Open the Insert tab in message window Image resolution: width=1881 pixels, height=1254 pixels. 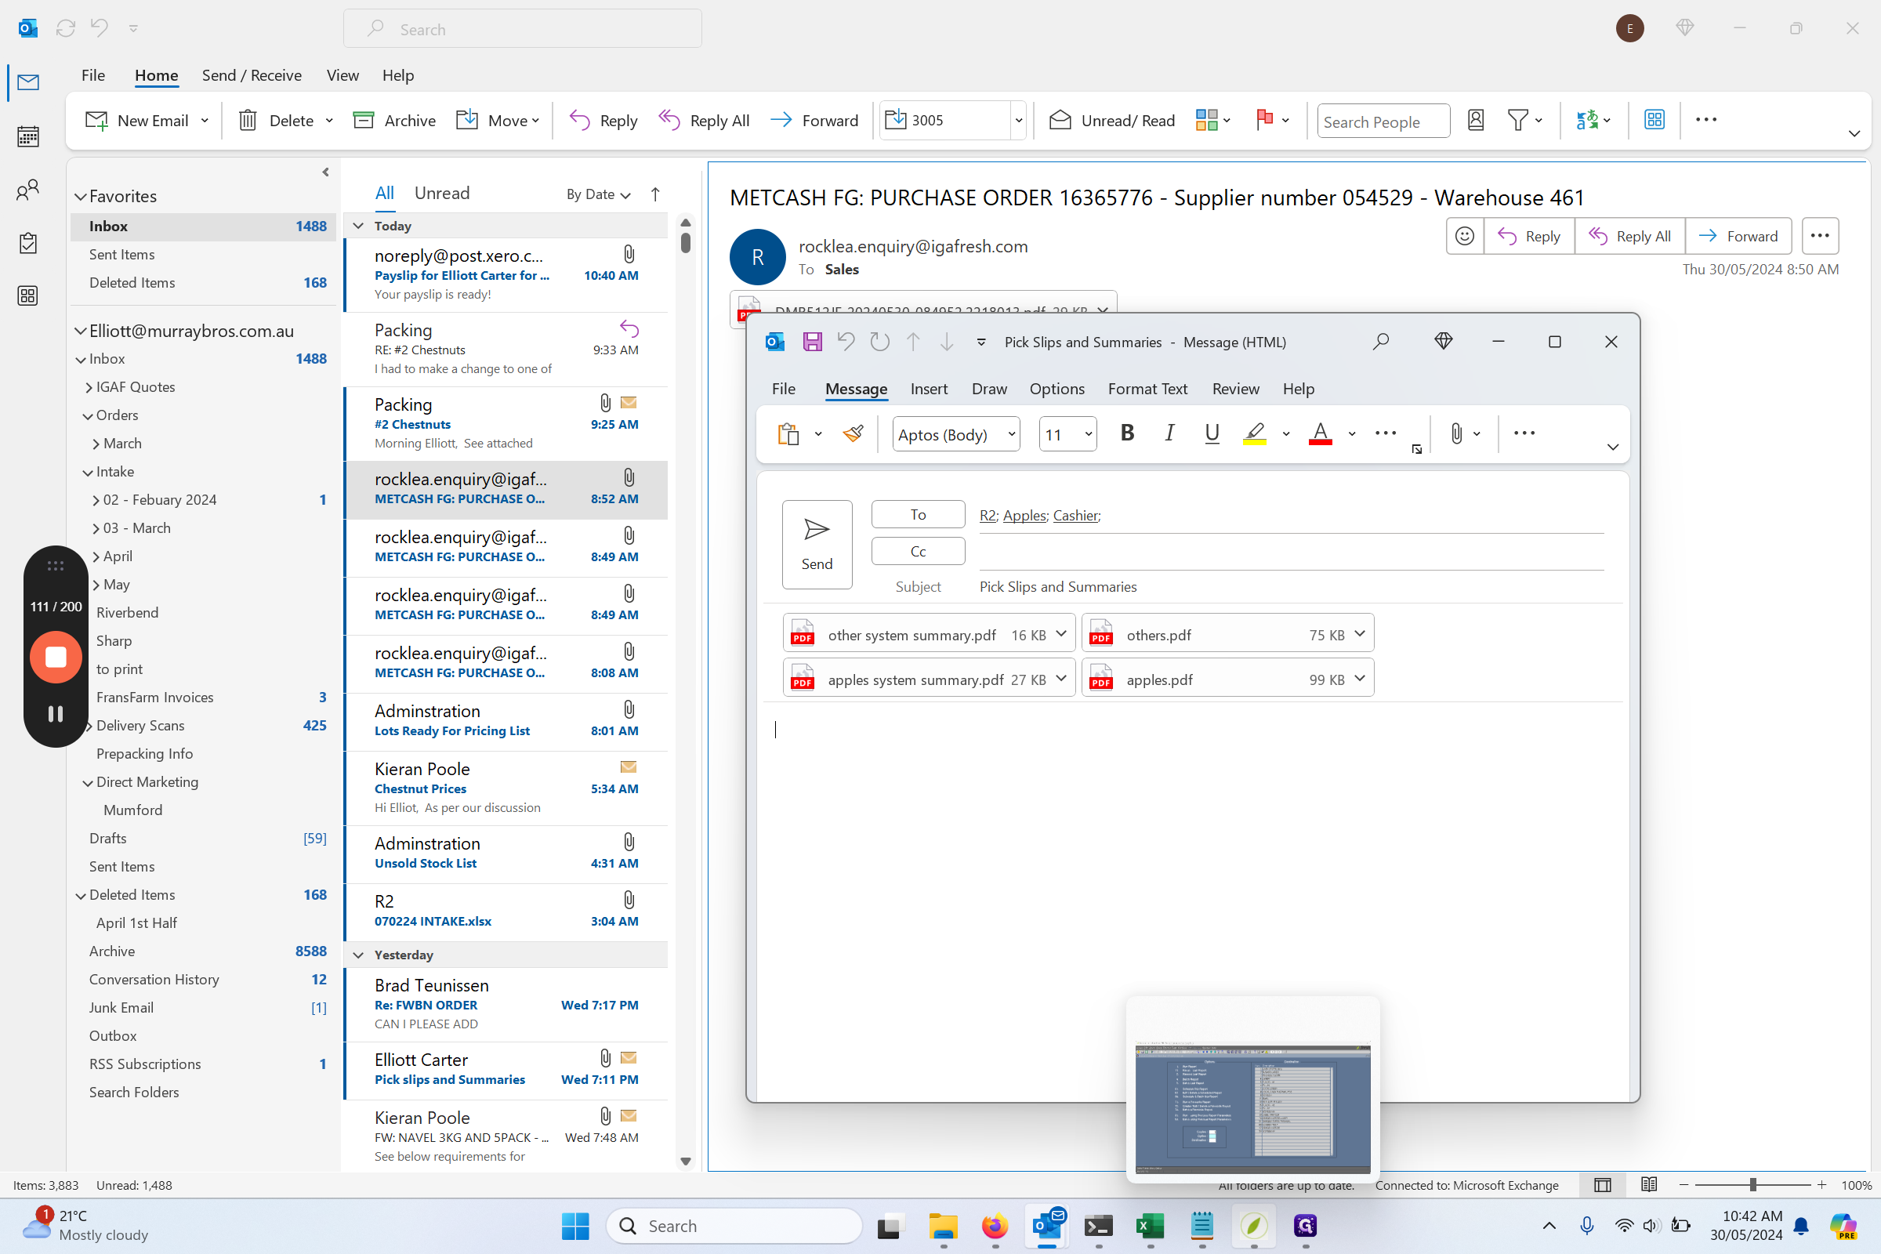point(929,389)
